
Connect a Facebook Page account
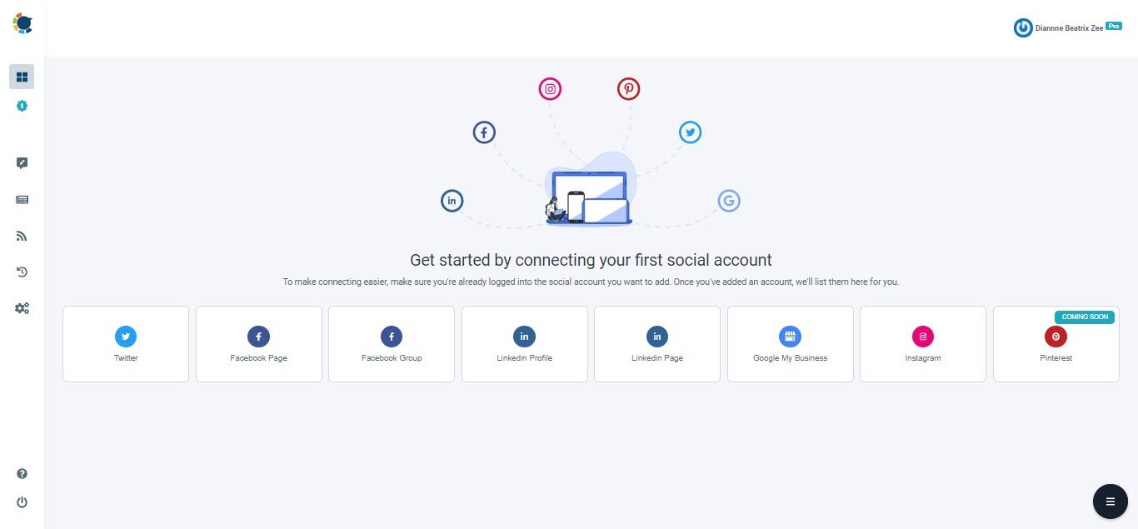(x=258, y=343)
